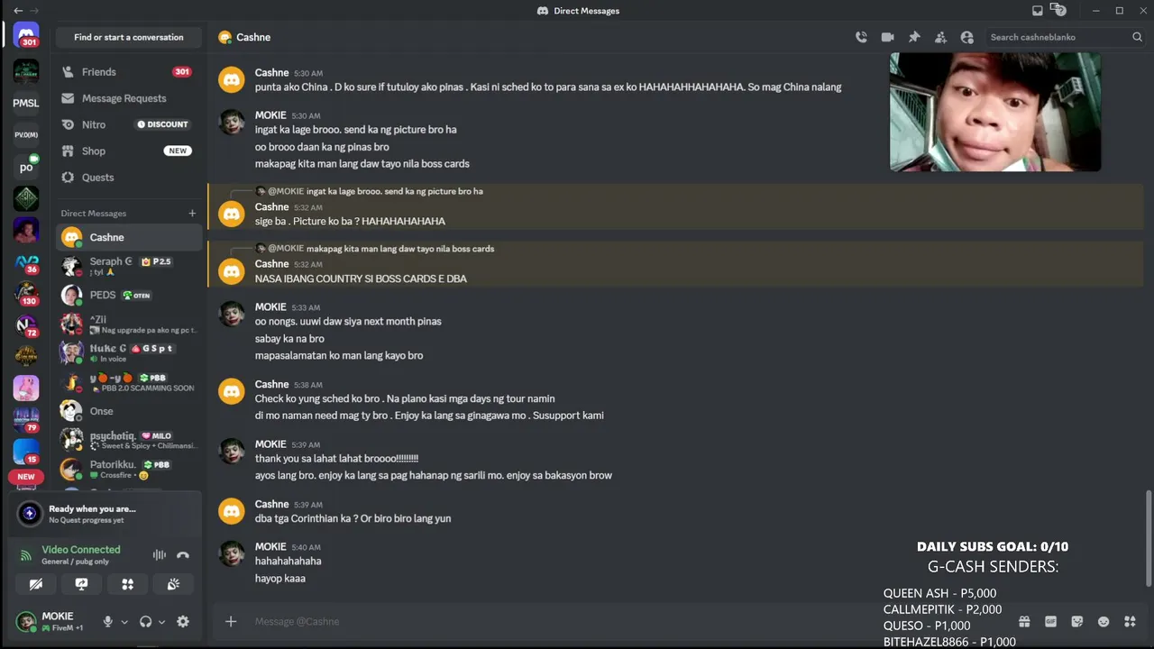Add friends to DM icon
This screenshot has height=649, width=1154.
tap(940, 37)
